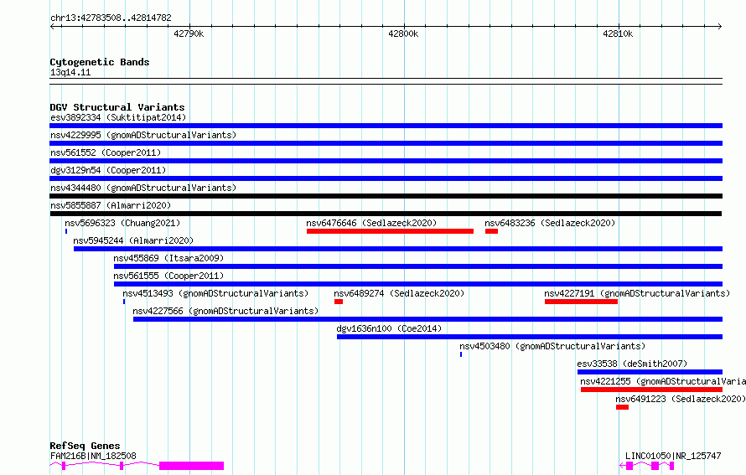Screen dimensions: 746x475
Task: Click the black bar under nsv4344480
Action: click(386, 196)
